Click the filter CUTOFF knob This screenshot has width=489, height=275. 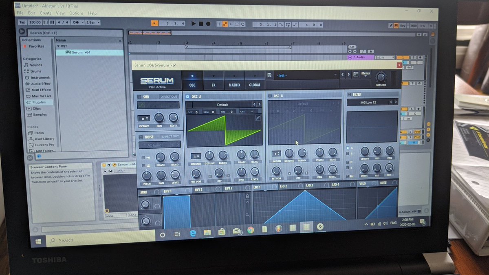coord(365,151)
